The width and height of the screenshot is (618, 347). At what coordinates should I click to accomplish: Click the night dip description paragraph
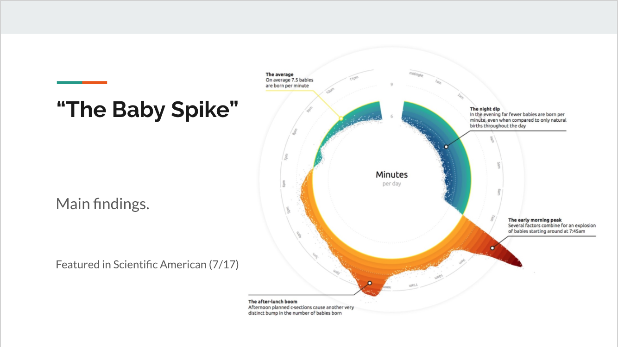[518, 120]
